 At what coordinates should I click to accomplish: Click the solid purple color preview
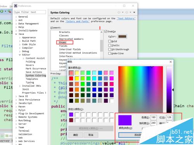pos(125,120)
